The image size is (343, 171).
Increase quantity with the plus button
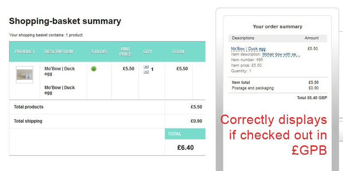tap(146, 67)
